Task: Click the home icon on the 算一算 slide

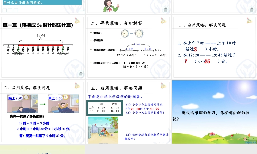Action: (x=81, y=73)
